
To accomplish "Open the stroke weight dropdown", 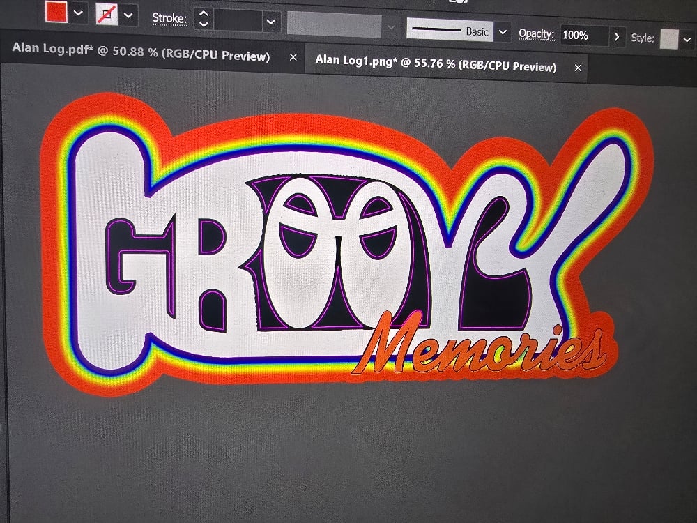I will pos(270,22).
